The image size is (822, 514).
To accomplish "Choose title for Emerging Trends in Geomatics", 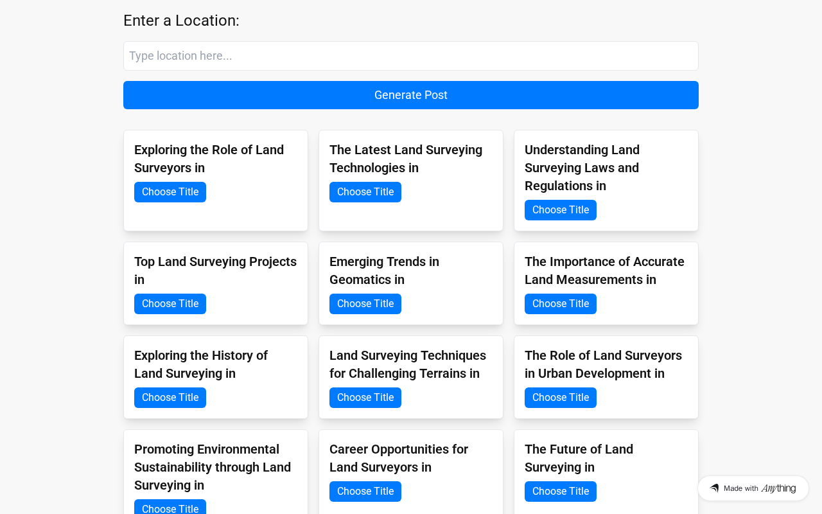I will point(365,304).
